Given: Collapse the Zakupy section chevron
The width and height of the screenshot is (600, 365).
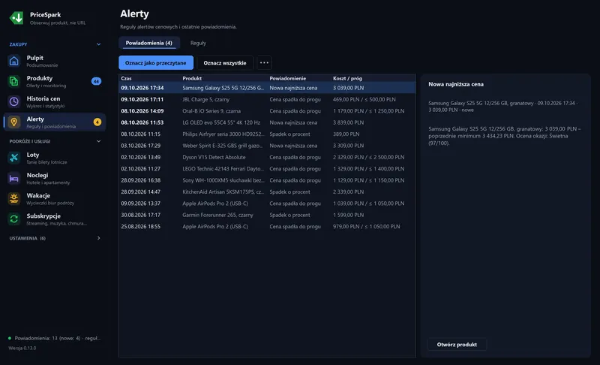Looking at the screenshot, I should 99,44.
